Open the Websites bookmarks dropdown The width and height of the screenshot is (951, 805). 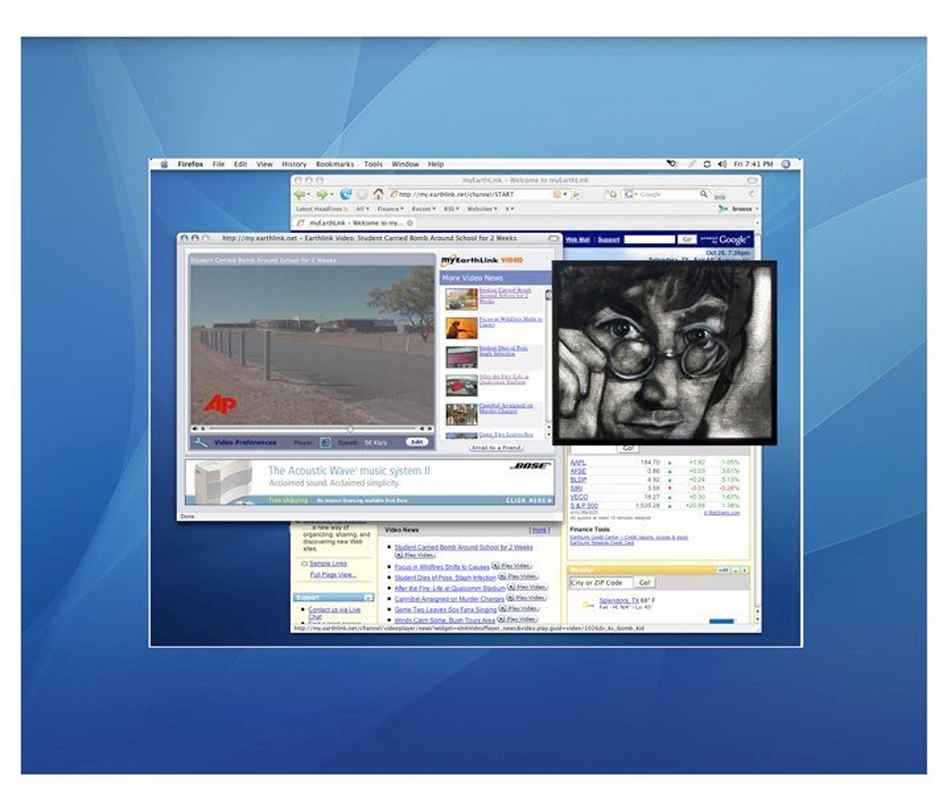click(x=481, y=209)
